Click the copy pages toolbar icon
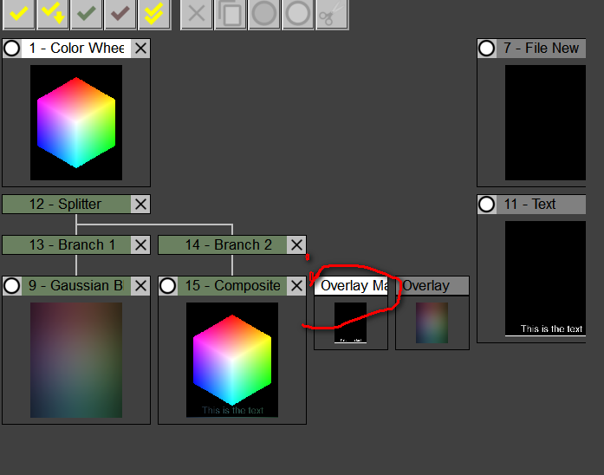This screenshot has width=604, height=475. (x=231, y=14)
